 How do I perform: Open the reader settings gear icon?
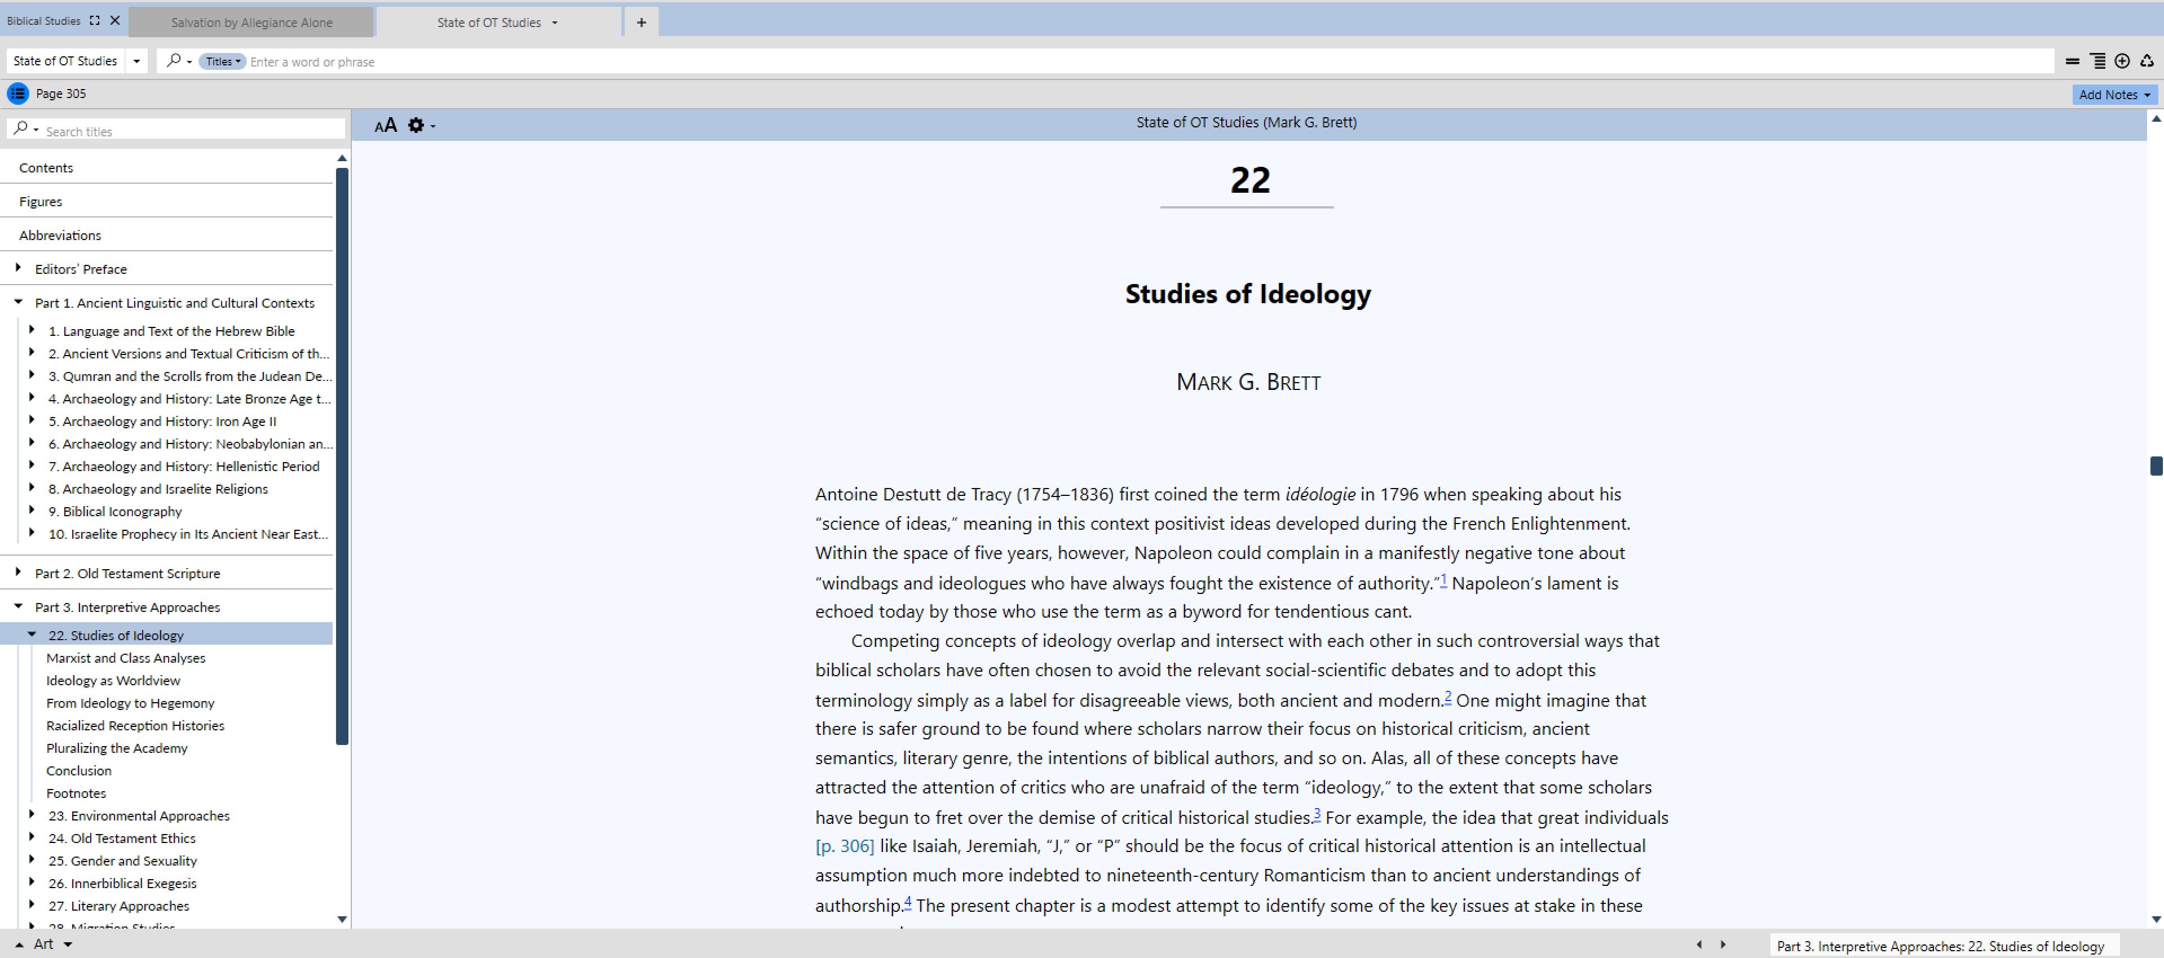pyautogui.click(x=416, y=126)
